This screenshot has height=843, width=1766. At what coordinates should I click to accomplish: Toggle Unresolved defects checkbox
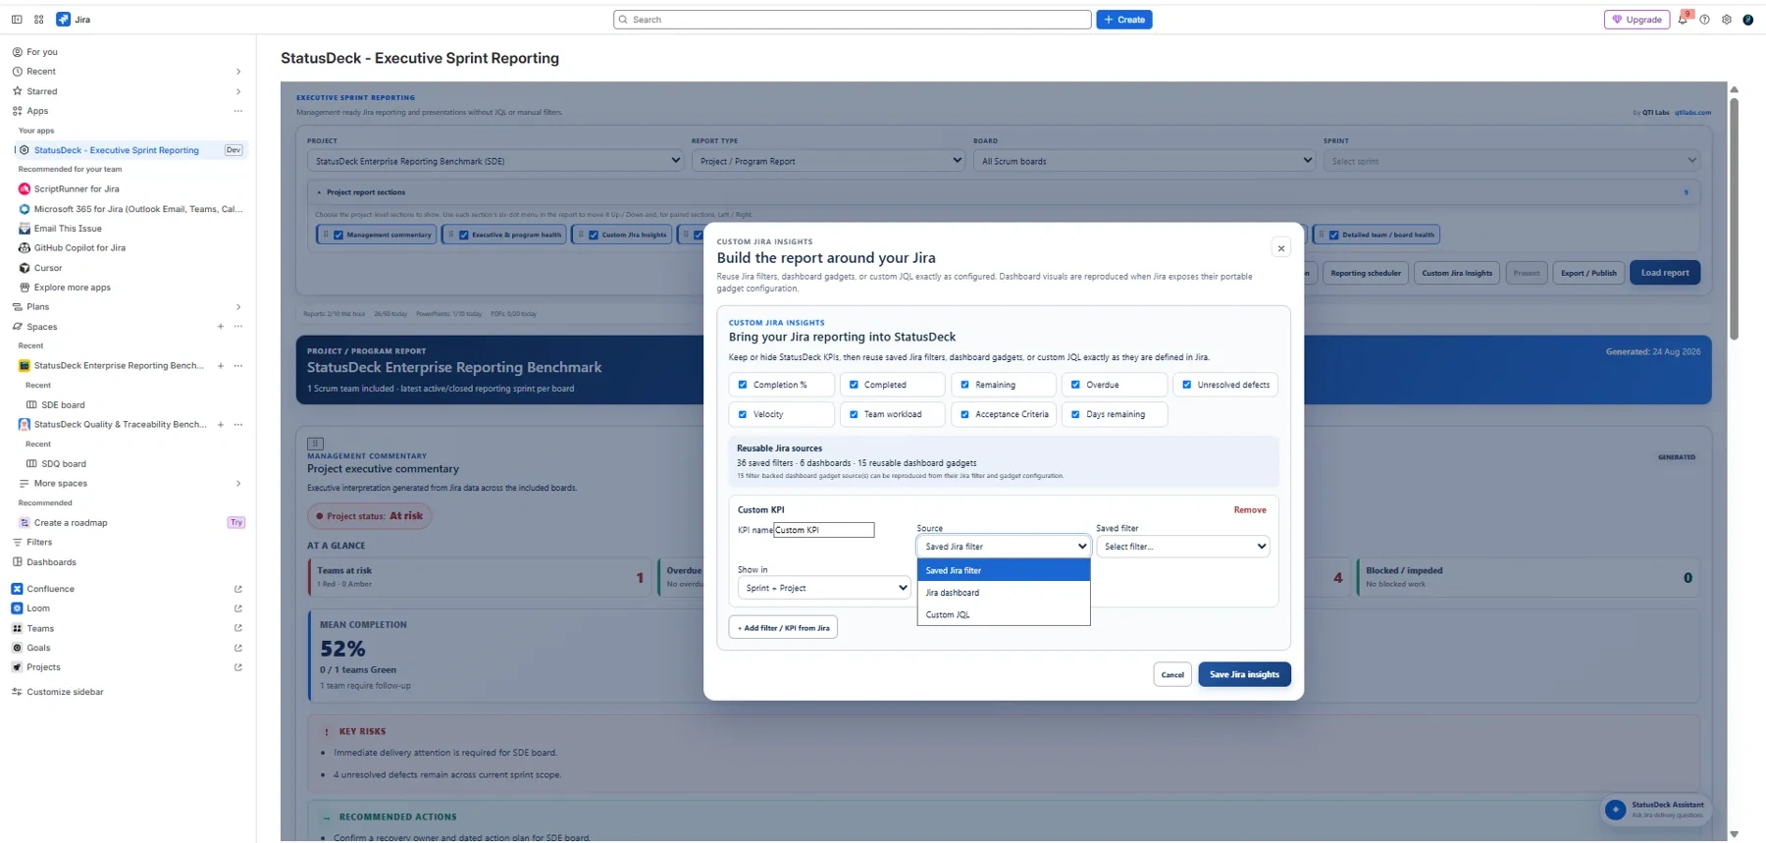tap(1187, 385)
